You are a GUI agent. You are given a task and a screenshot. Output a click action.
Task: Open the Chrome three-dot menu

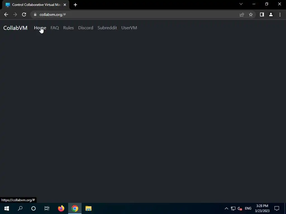tap(280, 14)
